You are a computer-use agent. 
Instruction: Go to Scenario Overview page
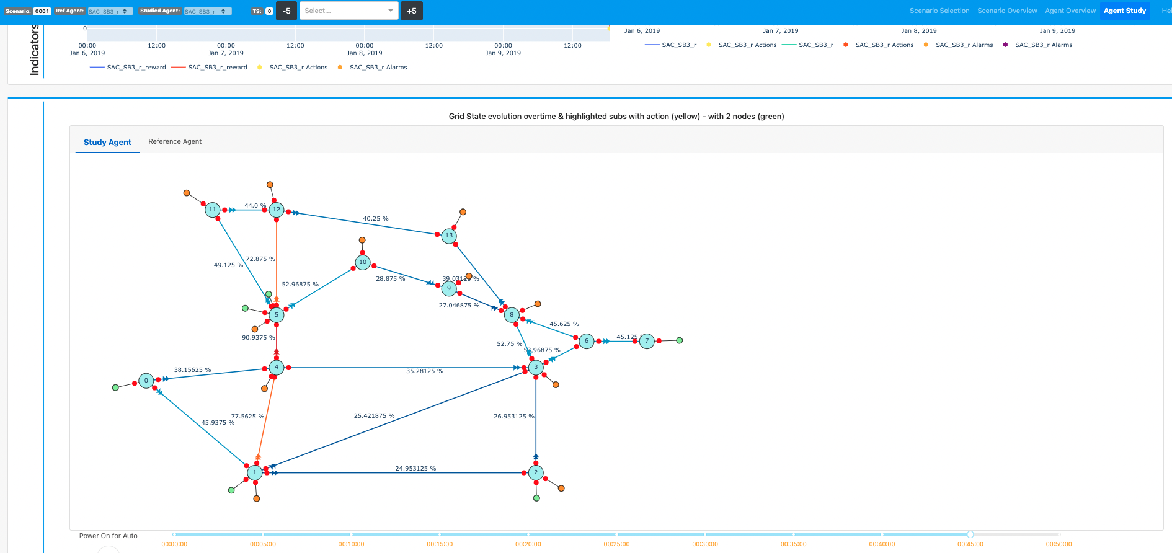1007,11
